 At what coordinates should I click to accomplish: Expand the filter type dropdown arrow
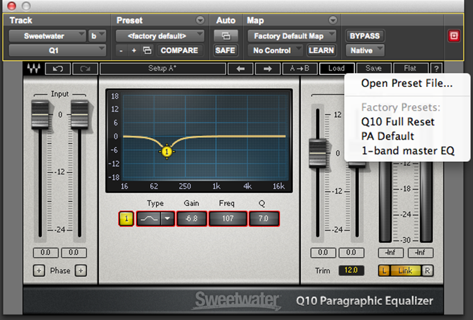pyautogui.click(x=168, y=219)
